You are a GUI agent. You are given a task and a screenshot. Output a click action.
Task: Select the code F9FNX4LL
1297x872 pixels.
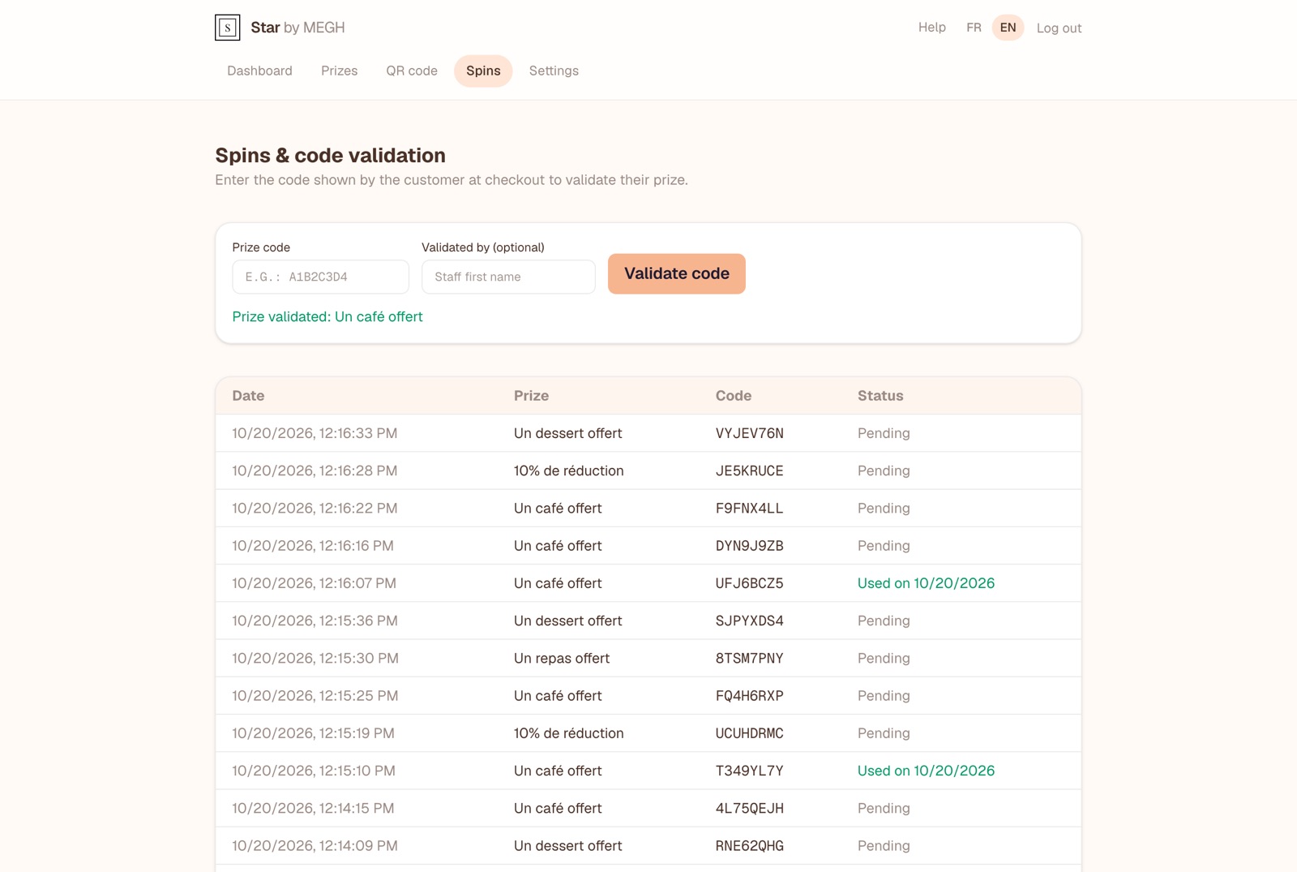pyautogui.click(x=750, y=509)
